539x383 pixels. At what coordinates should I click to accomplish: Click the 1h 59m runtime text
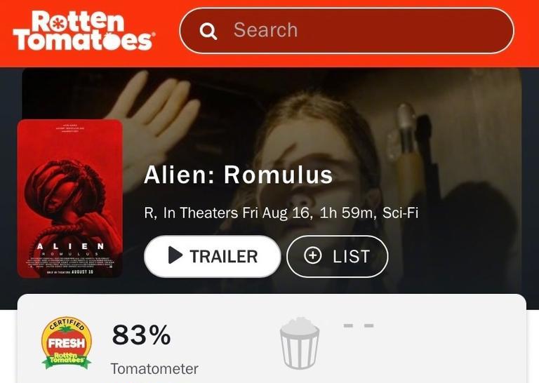point(346,213)
